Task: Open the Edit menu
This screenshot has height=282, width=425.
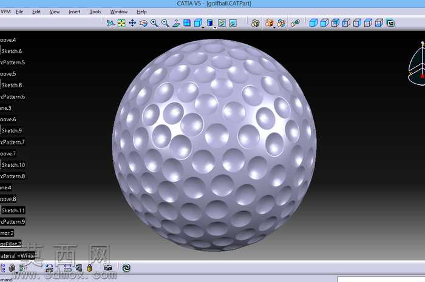Action: pos(36,12)
